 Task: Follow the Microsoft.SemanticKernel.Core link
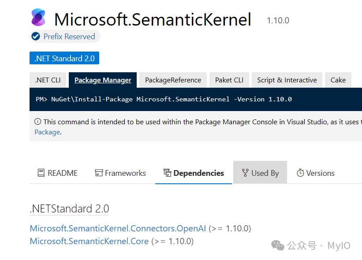point(89,241)
